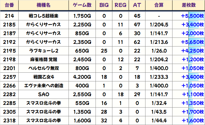Sort by the ゲーム数 column header
The width and height of the screenshot is (205, 125).
click(x=82, y=6)
